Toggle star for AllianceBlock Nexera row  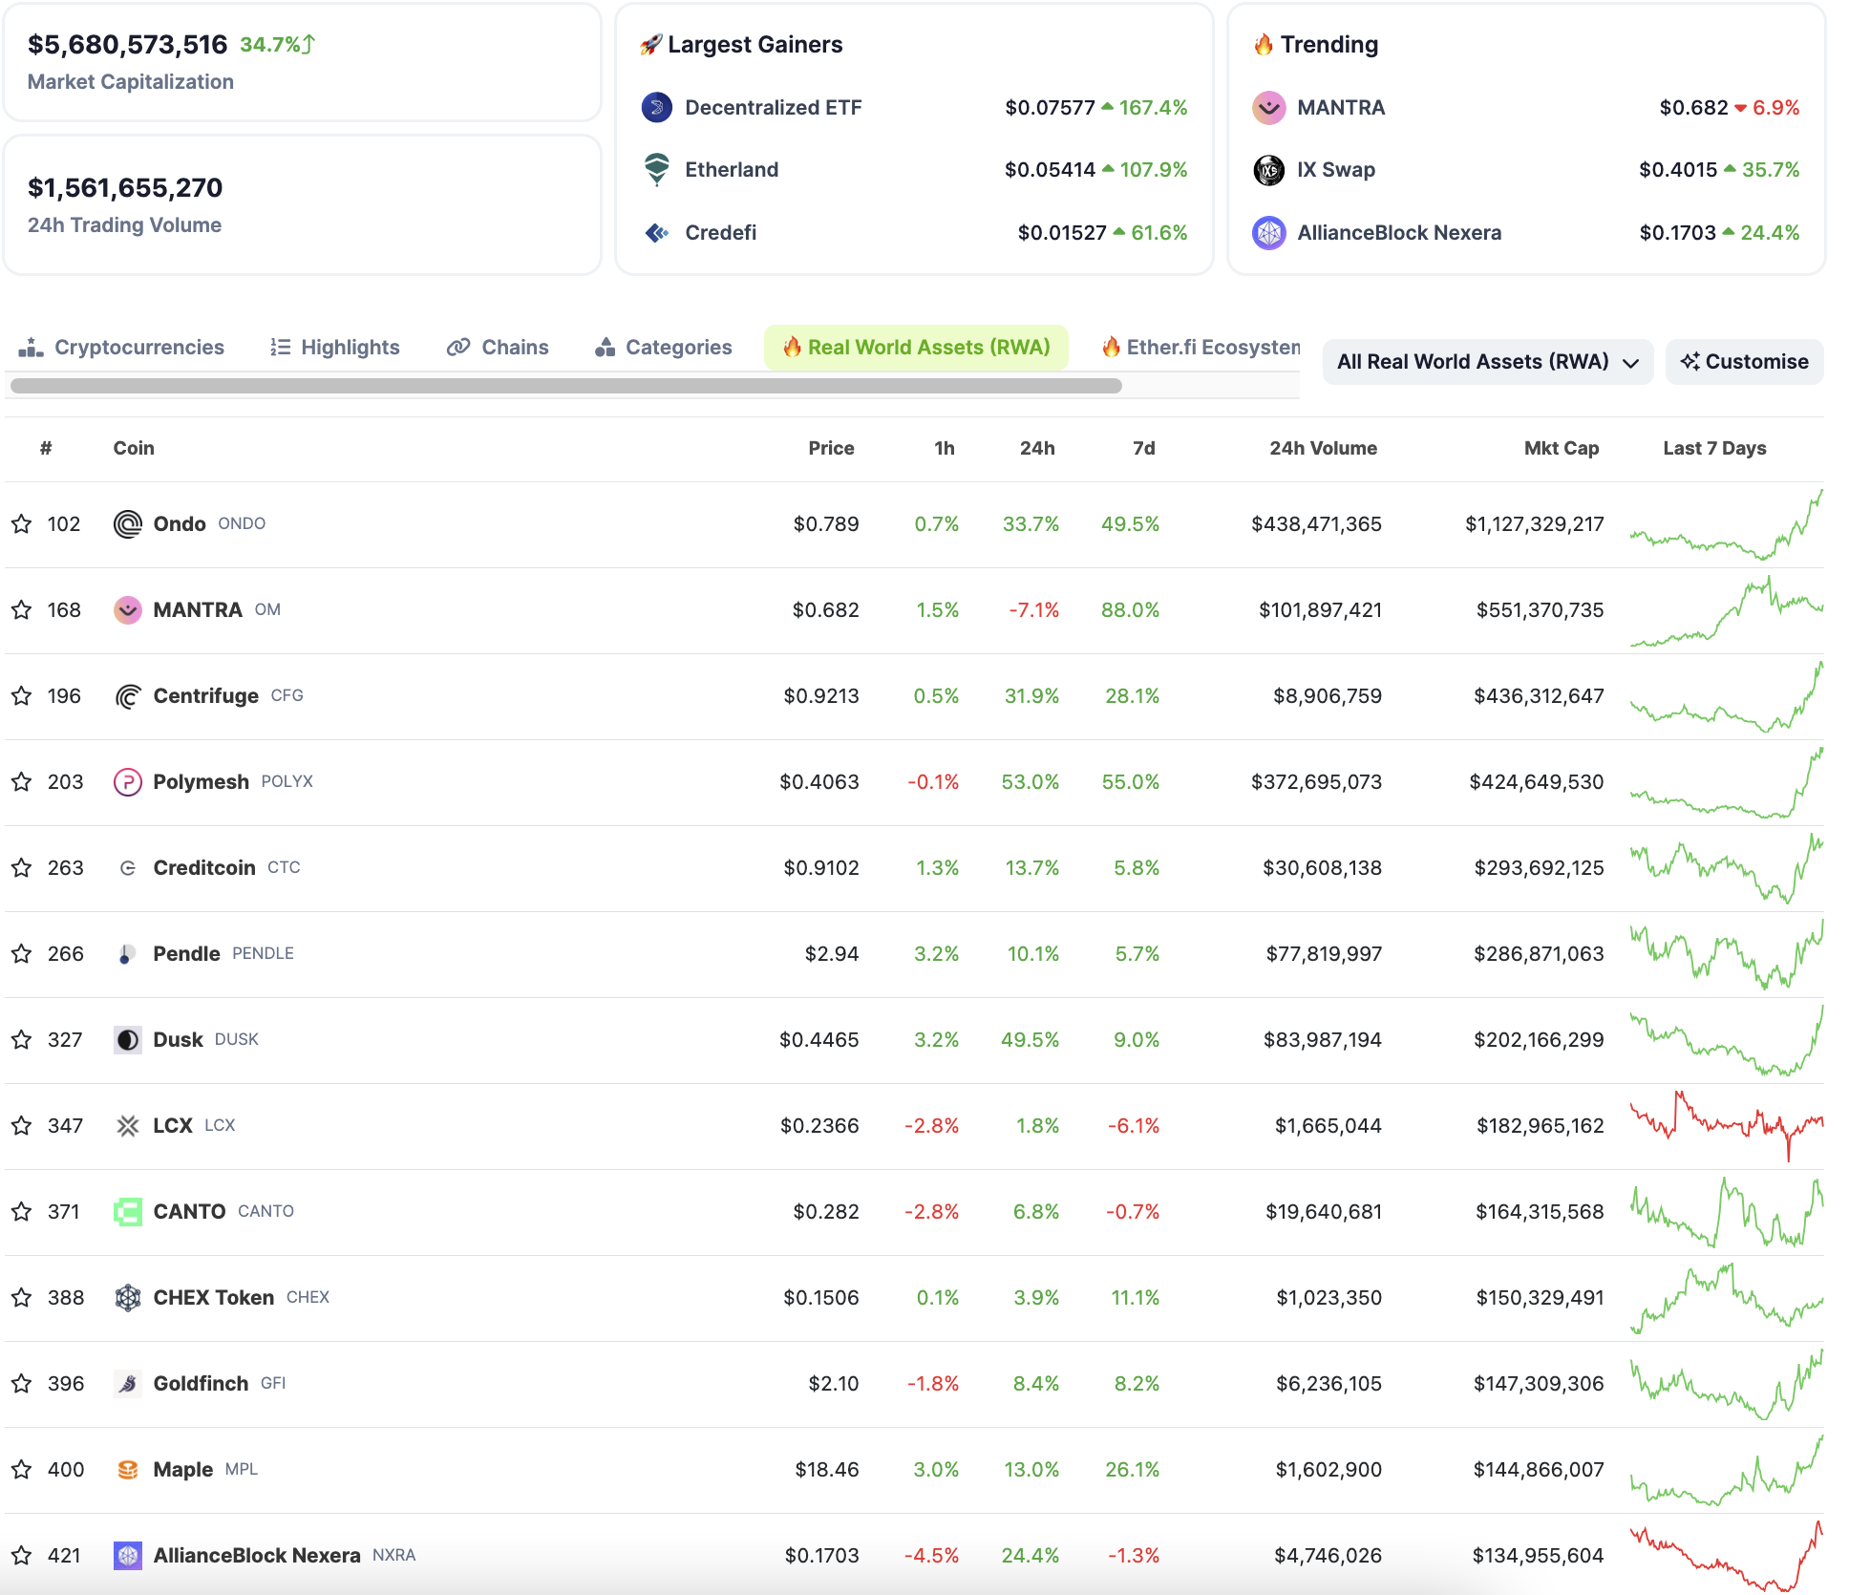(22, 1556)
